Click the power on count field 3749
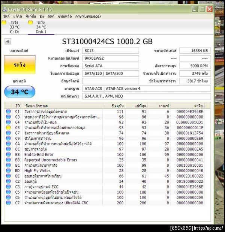Screen dimensions: 225x232 pyautogui.click(x=195, y=73)
